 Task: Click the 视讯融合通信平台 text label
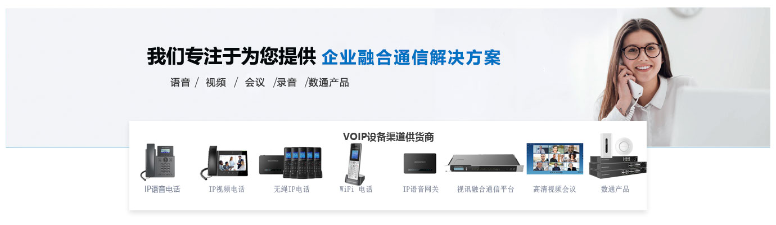coord(486,190)
